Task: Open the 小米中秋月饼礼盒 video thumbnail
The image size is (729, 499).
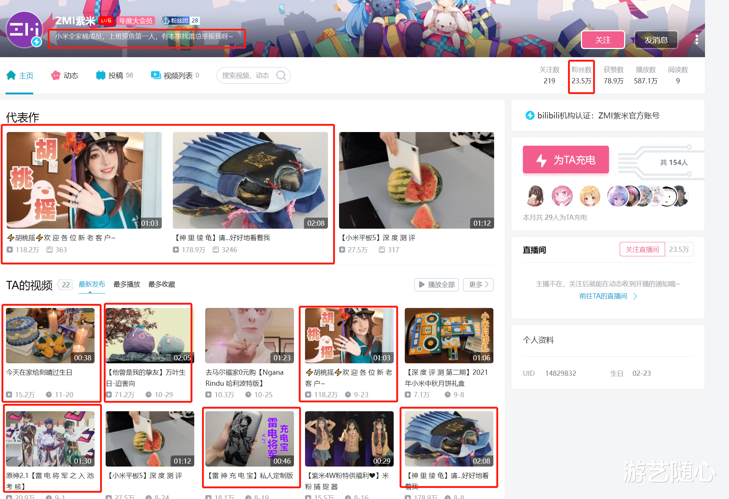Action: pos(449,336)
